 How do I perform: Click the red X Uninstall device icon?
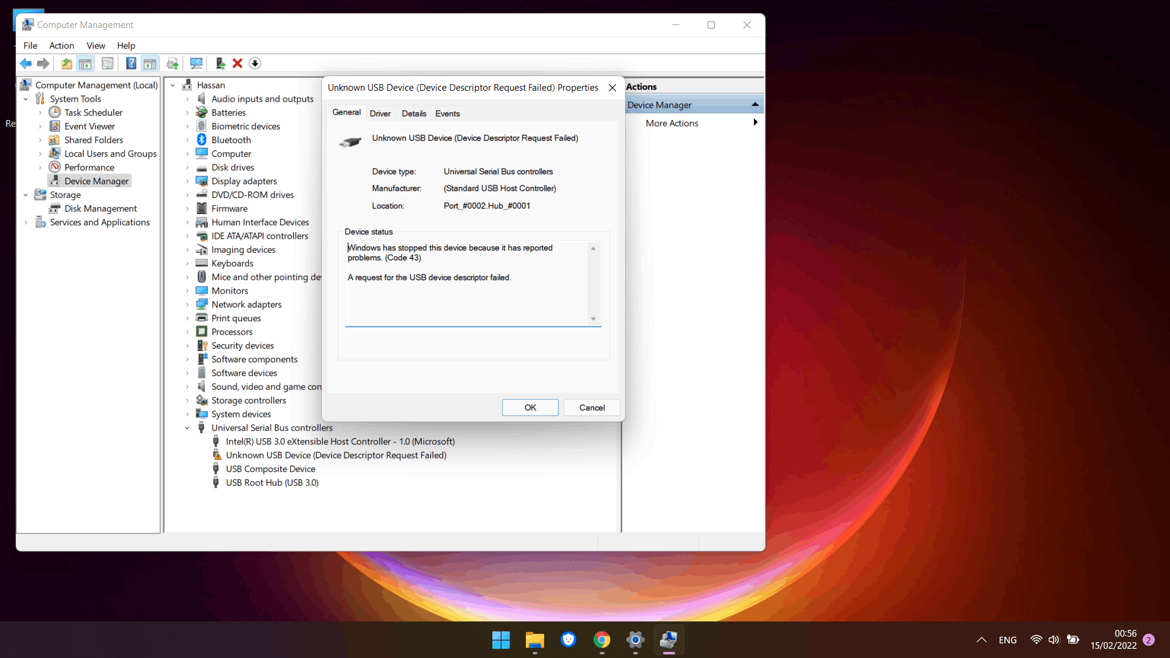238,63
